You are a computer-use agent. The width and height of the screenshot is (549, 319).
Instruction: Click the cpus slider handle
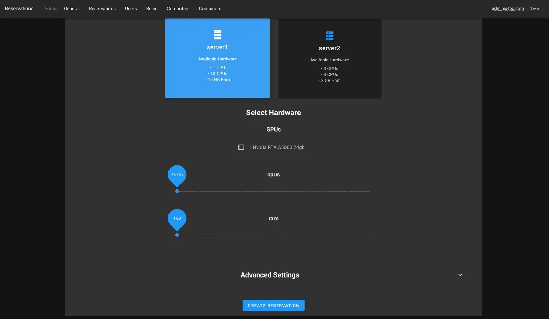[177, 191]
